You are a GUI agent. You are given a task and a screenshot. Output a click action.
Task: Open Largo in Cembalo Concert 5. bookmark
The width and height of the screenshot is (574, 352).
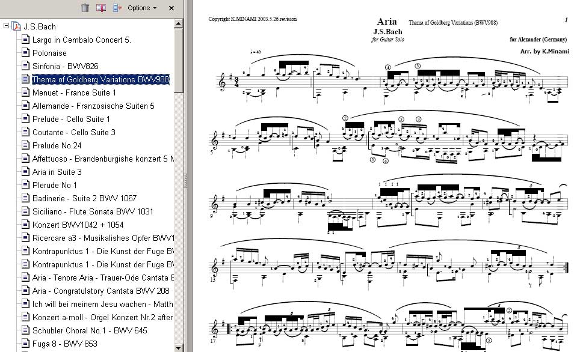[82, 40]
